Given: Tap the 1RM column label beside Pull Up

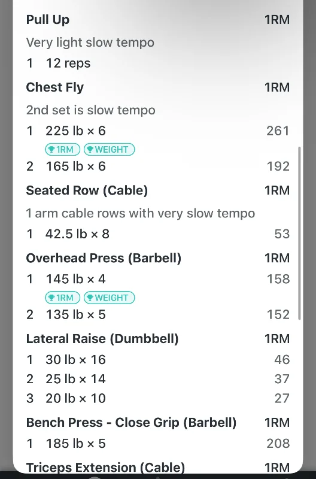Looking at the screenshot, I should (277, 20).
